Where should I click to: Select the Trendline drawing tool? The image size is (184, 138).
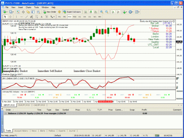(26, 17)
